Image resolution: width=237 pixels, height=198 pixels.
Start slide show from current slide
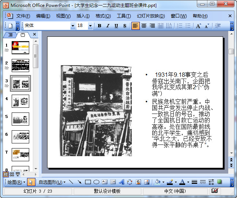pyautogui.click(x=18, y=174)
